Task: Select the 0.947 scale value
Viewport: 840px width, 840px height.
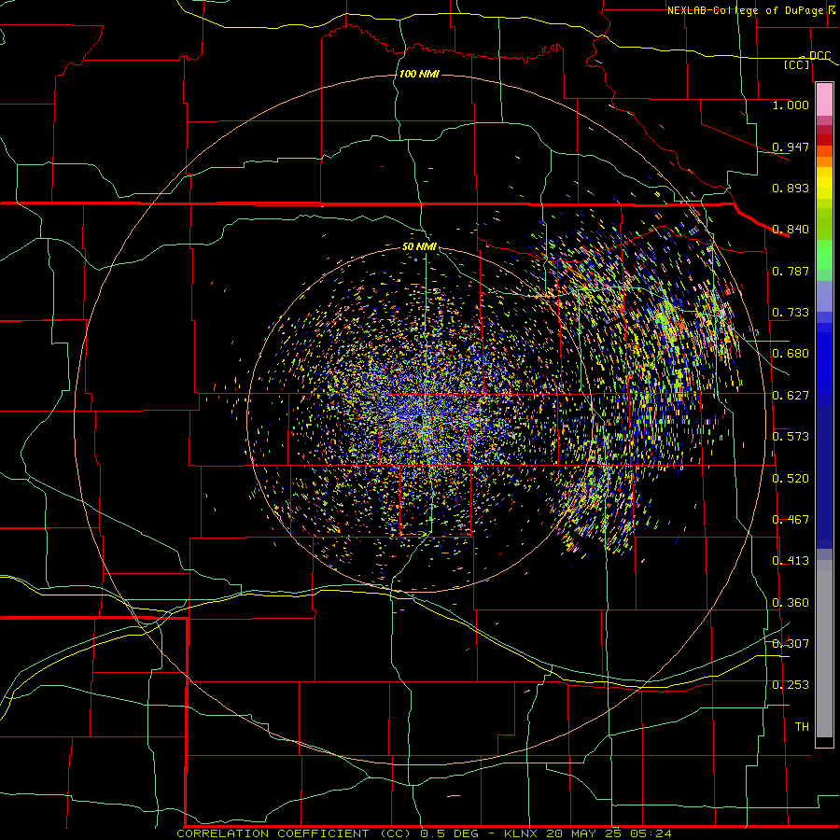Action: pos(791,147)
